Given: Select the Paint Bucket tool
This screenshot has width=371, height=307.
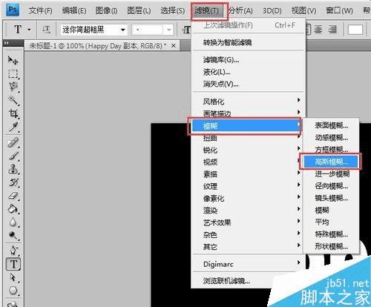Looking at the screenshot, I should coord(13,209).
